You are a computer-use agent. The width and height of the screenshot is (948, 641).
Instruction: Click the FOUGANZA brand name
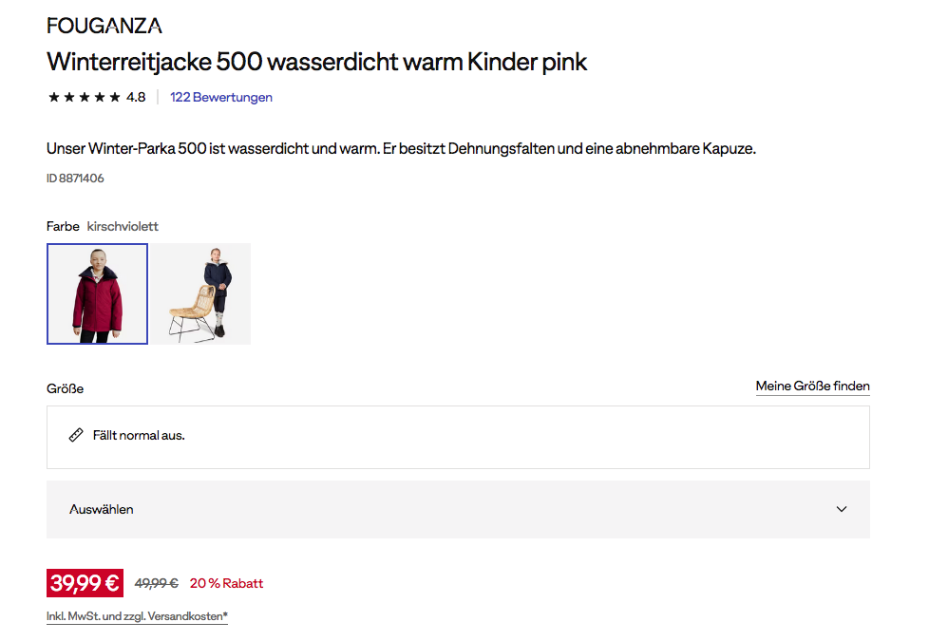click(104, 26)
